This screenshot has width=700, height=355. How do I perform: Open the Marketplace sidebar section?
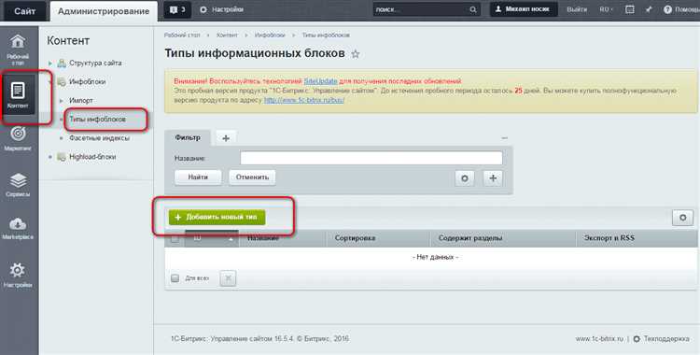[18, 228]
